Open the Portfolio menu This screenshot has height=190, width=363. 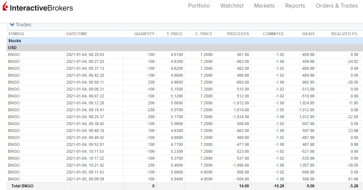199,6
